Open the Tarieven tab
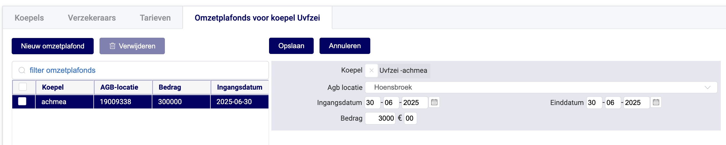 pos(155,18)
